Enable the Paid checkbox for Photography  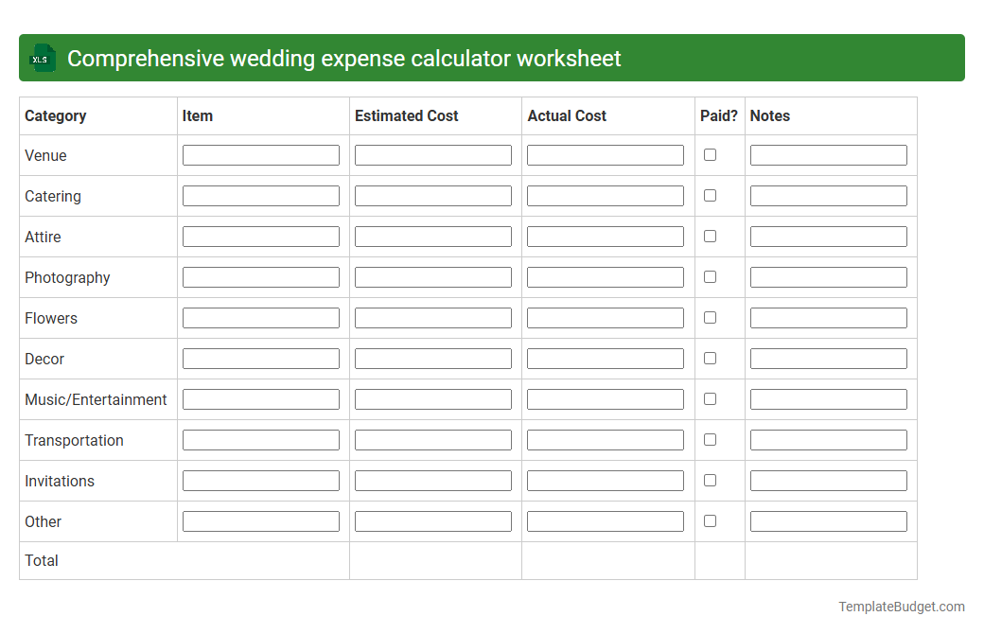[710, 276]
